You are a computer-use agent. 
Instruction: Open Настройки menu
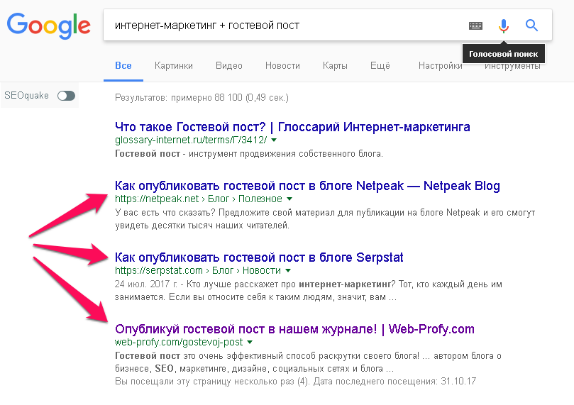(x=440, y=66)
